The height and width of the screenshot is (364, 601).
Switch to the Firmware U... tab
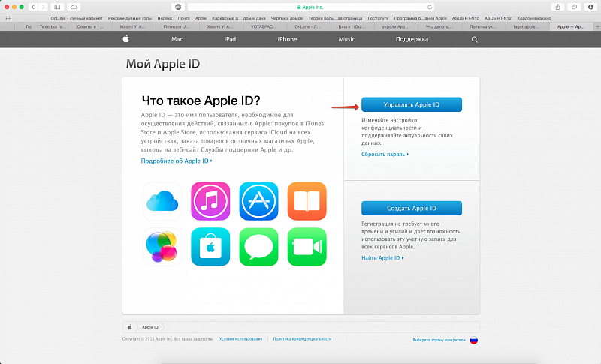(x=177, y=26)
